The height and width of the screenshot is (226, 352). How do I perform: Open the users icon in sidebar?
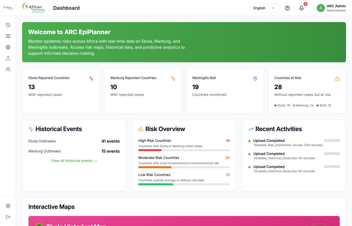click(8, 69)
